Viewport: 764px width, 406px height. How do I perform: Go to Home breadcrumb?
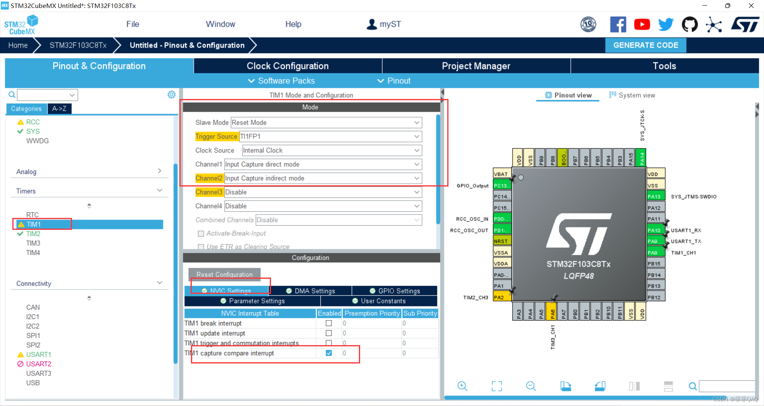click(x=18, y=45)
